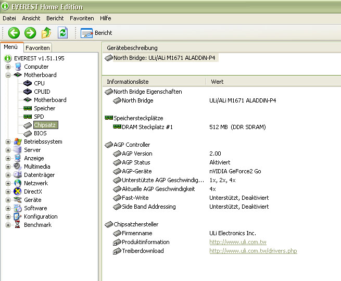Refresh the view with the refresh icon
This screenshot has height=281, width=341.
click(x=62, y=33)
